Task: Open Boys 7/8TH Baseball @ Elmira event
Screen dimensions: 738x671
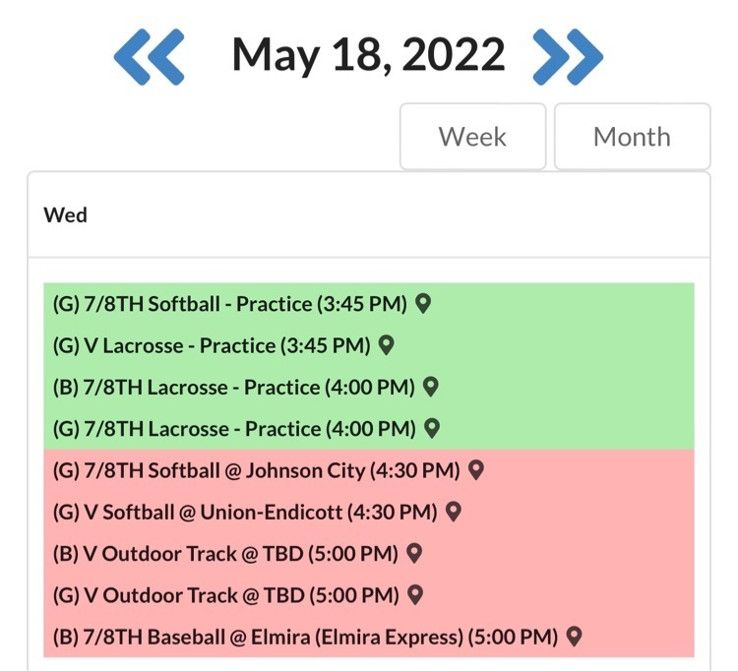Action: [x=304, y=637]
